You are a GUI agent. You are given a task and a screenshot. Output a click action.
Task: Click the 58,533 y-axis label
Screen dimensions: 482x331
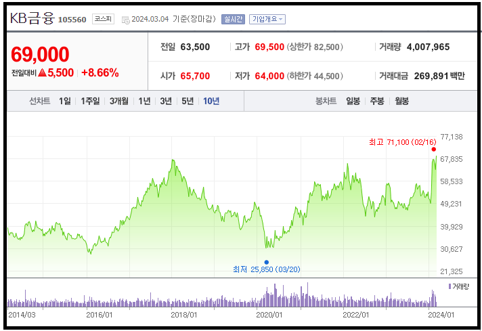point(452,181)
